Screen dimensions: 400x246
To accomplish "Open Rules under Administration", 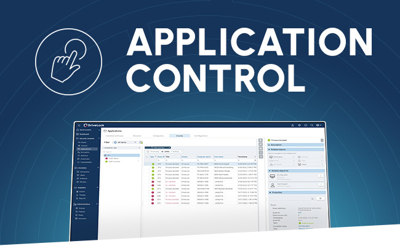I will tap(81, 215).
